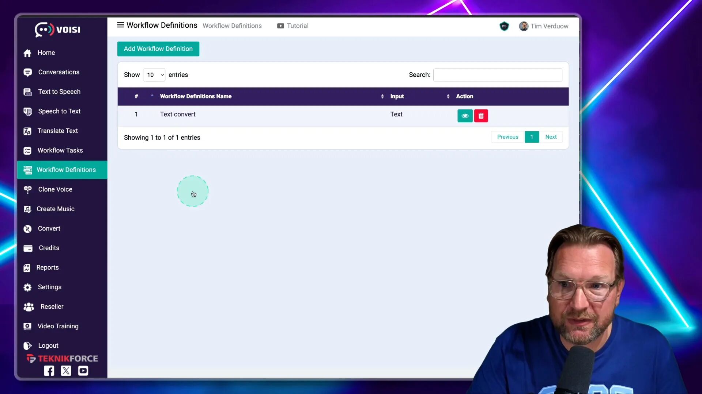Delete the Text convert workflow definition

pyautogui.click(x=481, y=115)
